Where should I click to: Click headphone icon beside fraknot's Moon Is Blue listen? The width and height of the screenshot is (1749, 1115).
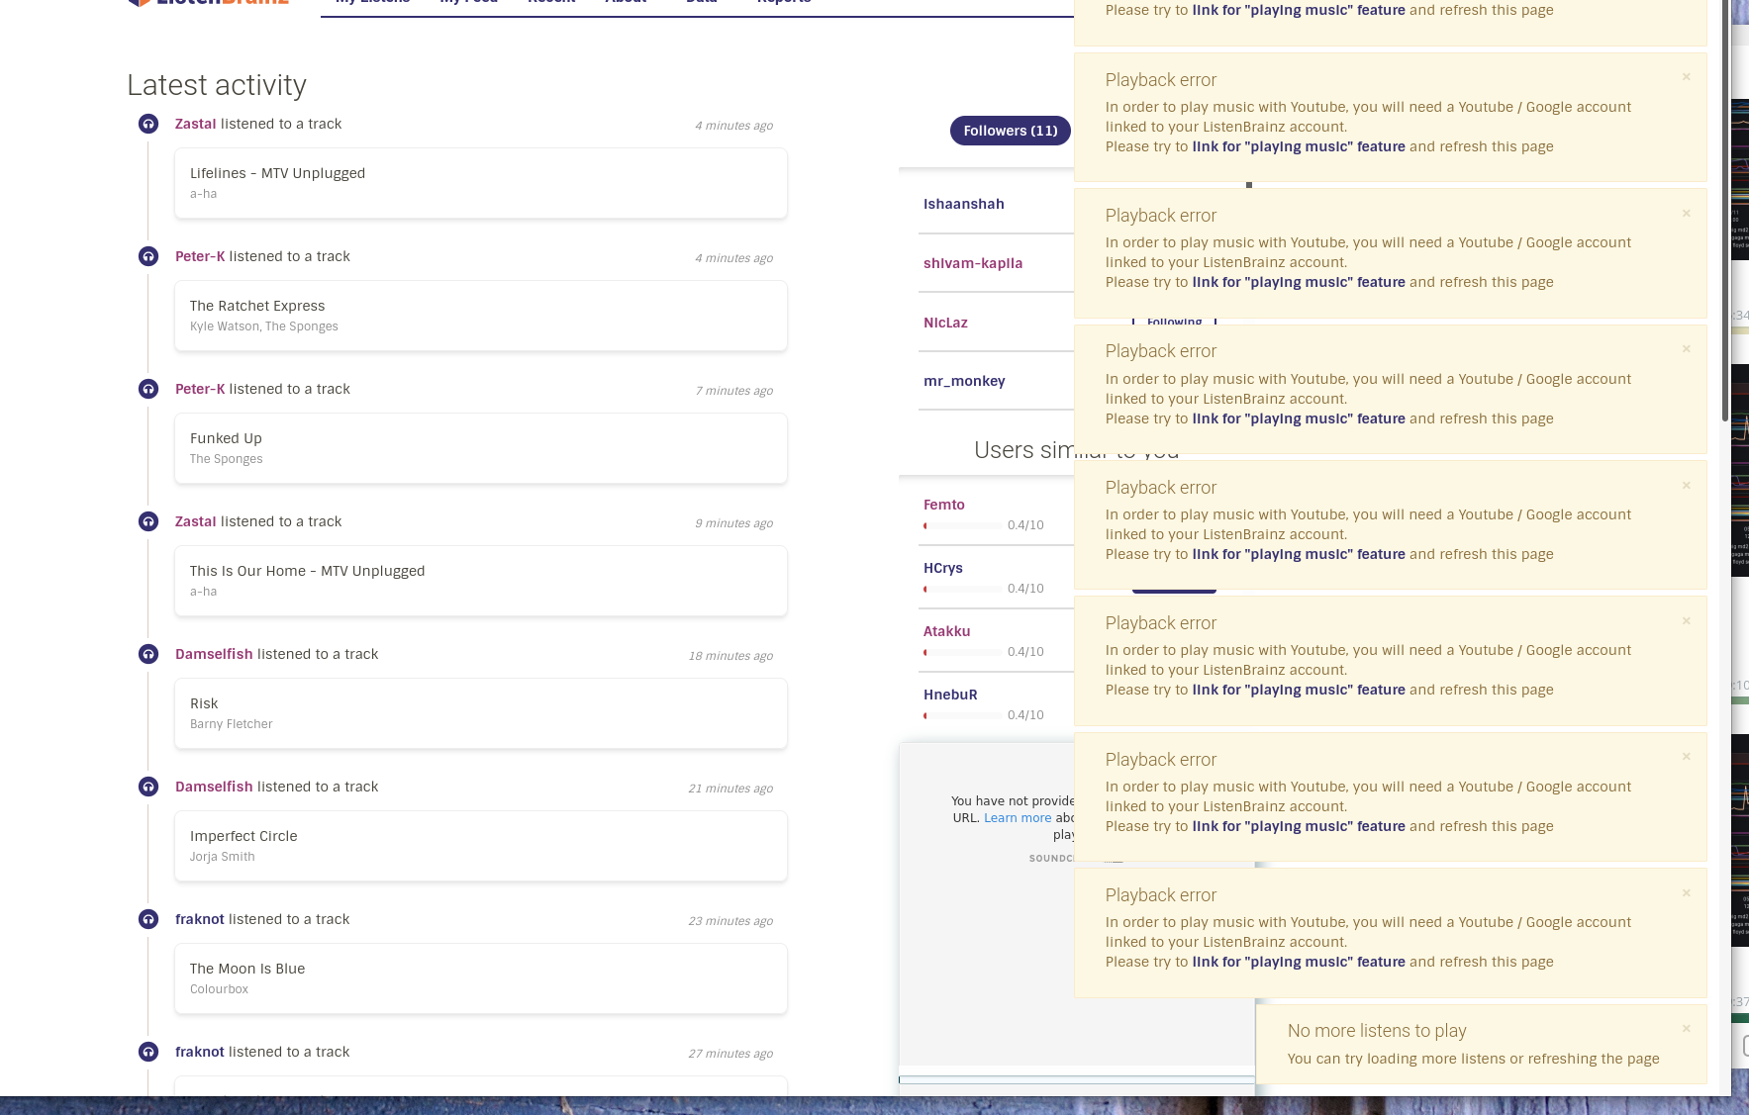tap(148, 919)
